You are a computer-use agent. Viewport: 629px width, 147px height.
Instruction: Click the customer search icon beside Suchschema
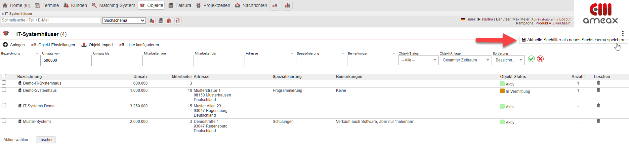click(x=152, y=21)
